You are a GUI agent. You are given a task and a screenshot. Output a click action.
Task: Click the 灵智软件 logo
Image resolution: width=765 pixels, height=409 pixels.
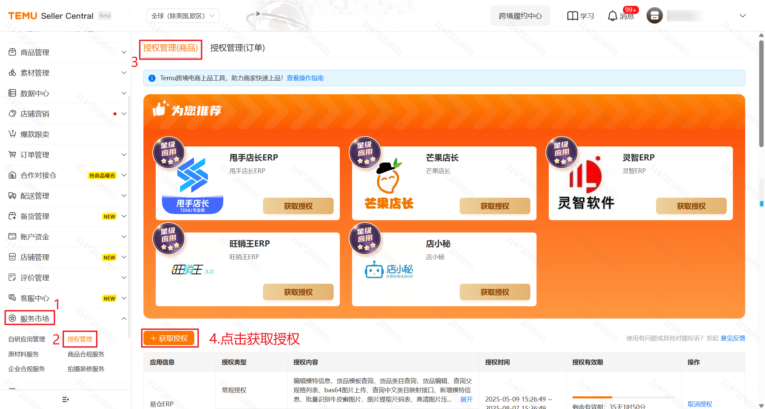point(586,183)
